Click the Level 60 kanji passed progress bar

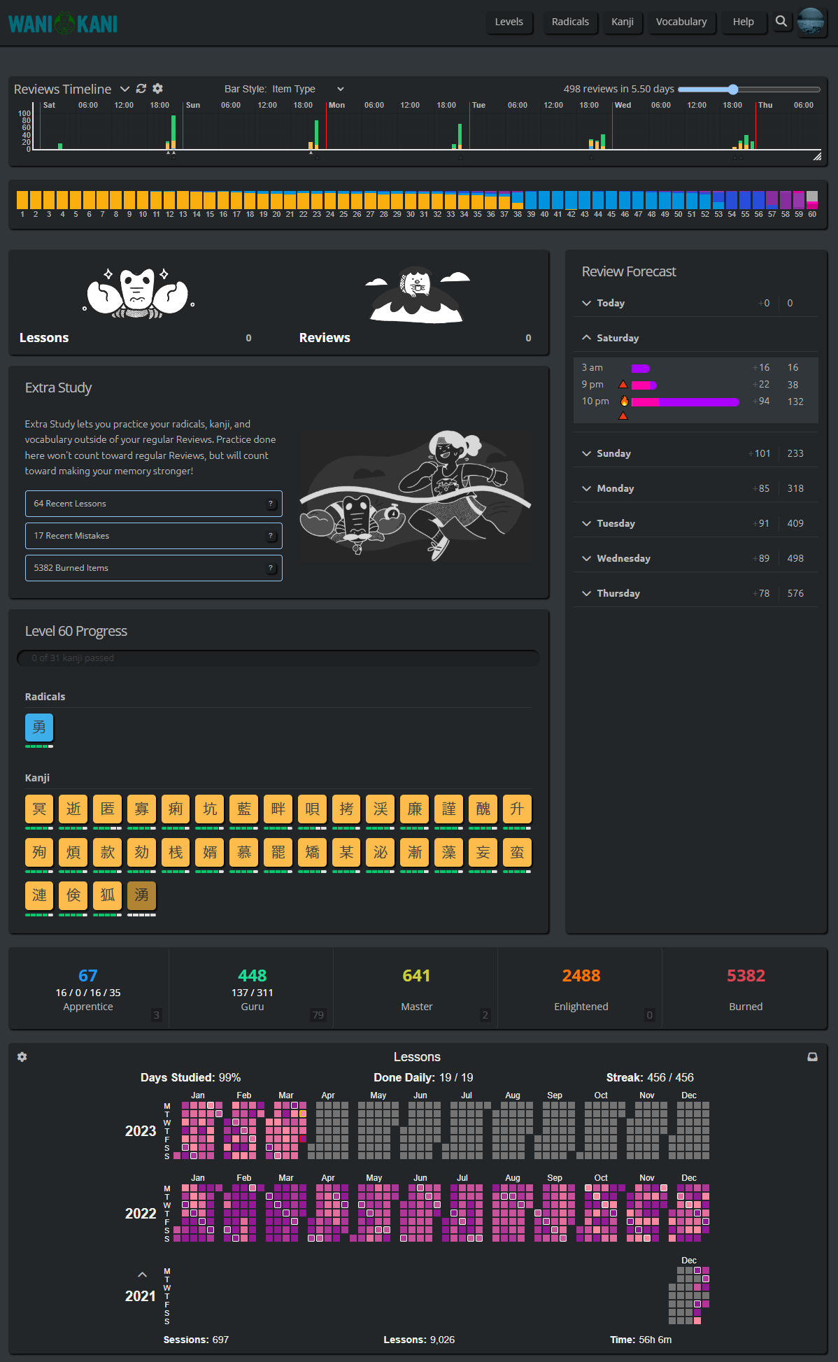[278, 658]
